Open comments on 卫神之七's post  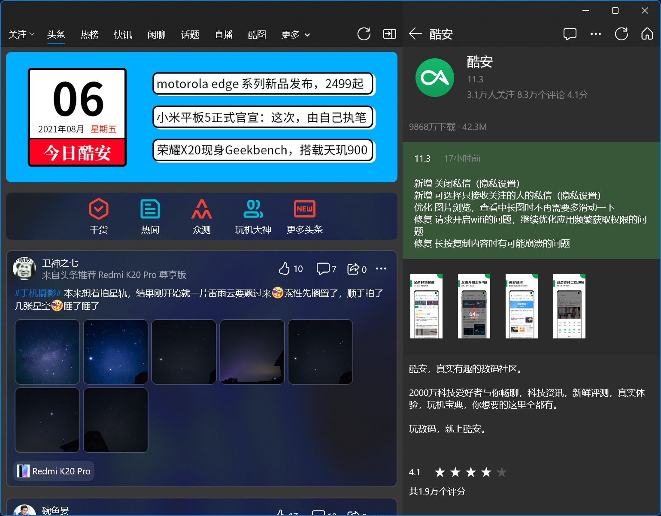327,269
